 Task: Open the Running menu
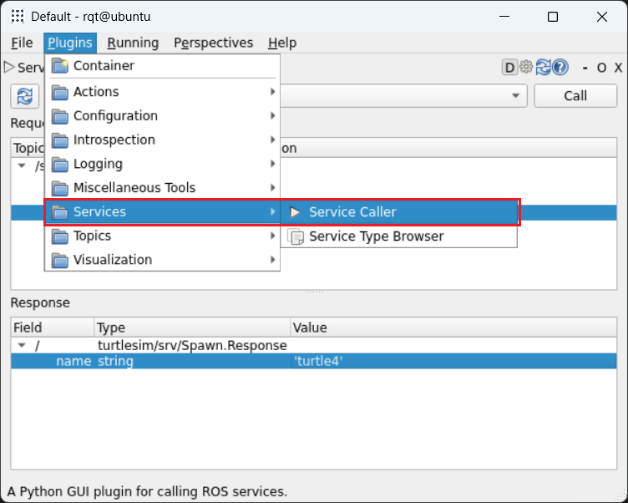(x=133, y=43)
